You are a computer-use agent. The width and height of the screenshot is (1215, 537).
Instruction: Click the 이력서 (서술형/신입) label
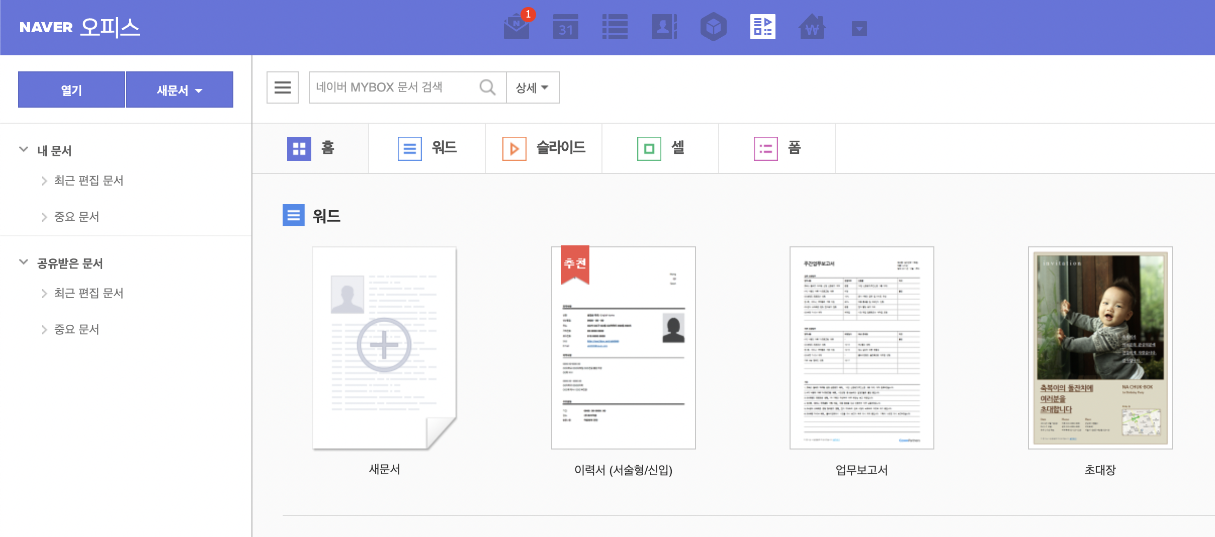coord(624,470)
